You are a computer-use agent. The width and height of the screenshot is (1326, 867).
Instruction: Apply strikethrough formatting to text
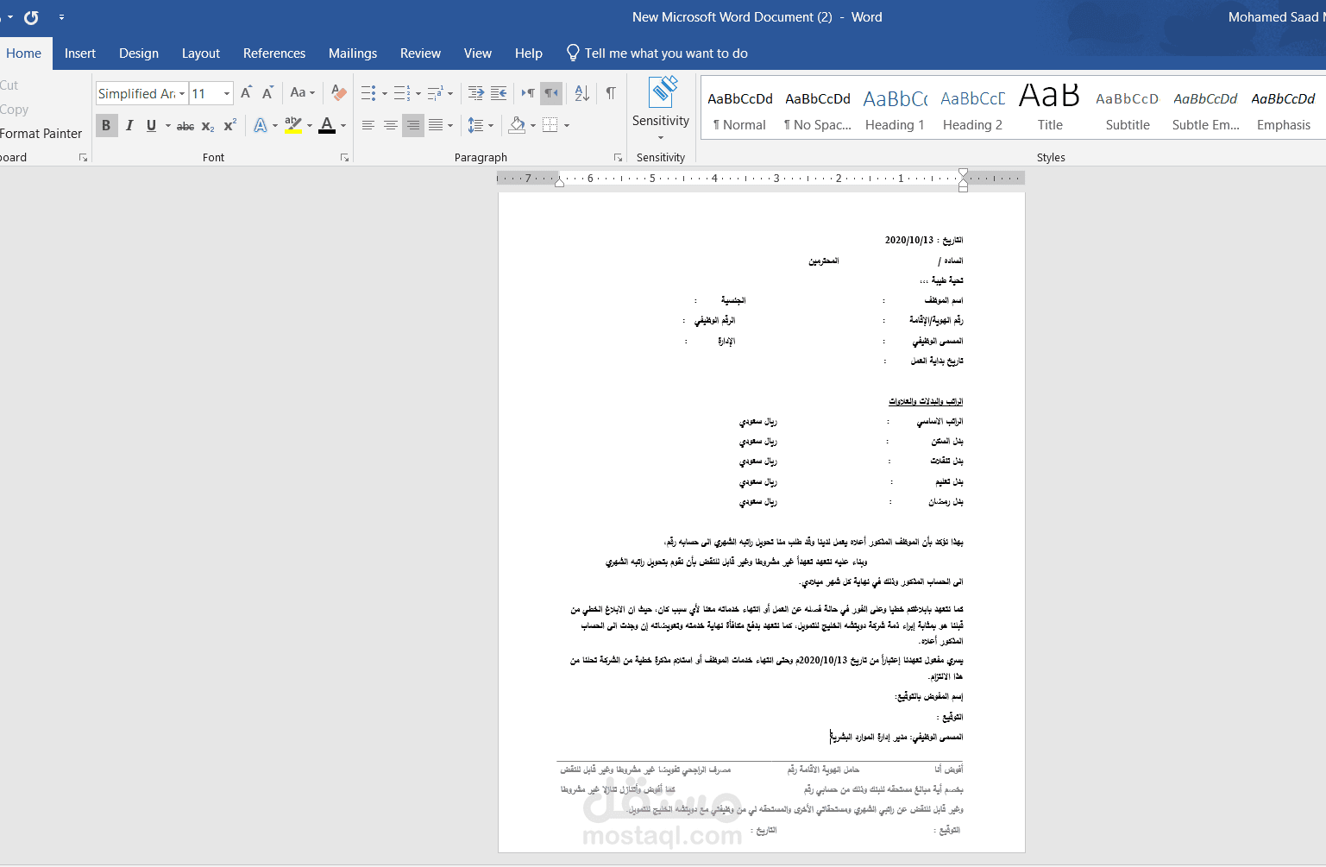pos(185,126)
